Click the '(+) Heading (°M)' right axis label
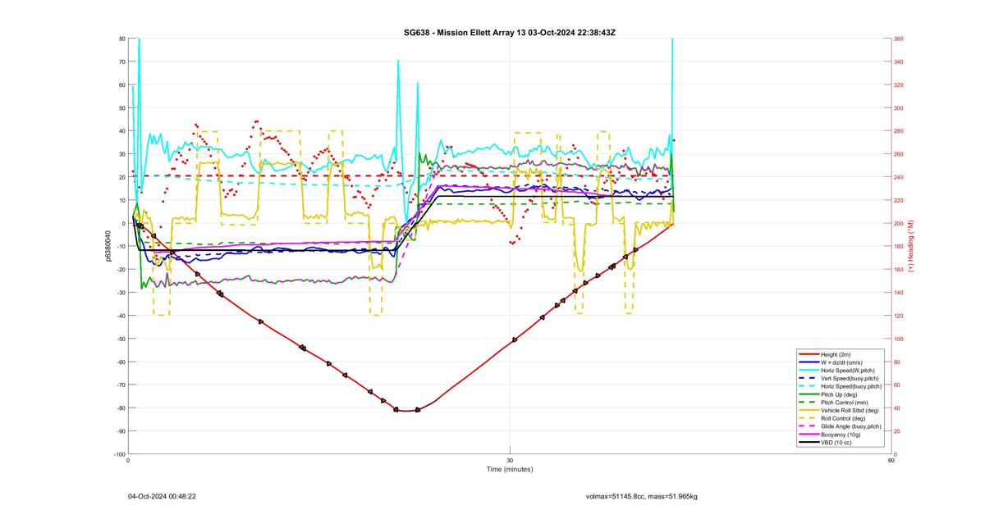 click(910, 246)
